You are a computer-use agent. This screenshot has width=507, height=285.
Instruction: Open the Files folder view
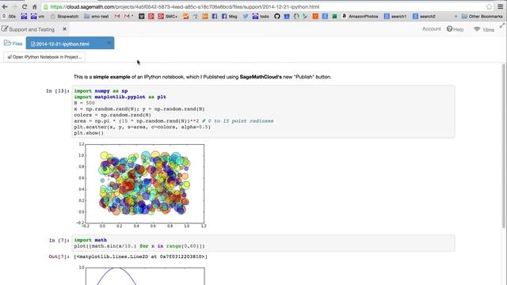tap(13, 44)
